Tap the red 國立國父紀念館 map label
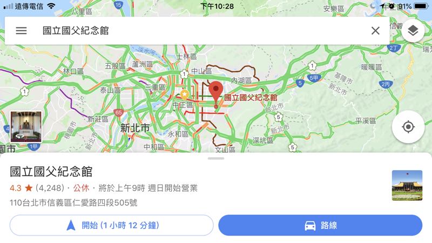Screen dimensions: 432x243 coord(251,97)
